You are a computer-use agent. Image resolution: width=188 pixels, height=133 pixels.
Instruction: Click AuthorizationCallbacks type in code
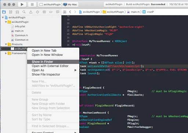click(x=104, y=95)
